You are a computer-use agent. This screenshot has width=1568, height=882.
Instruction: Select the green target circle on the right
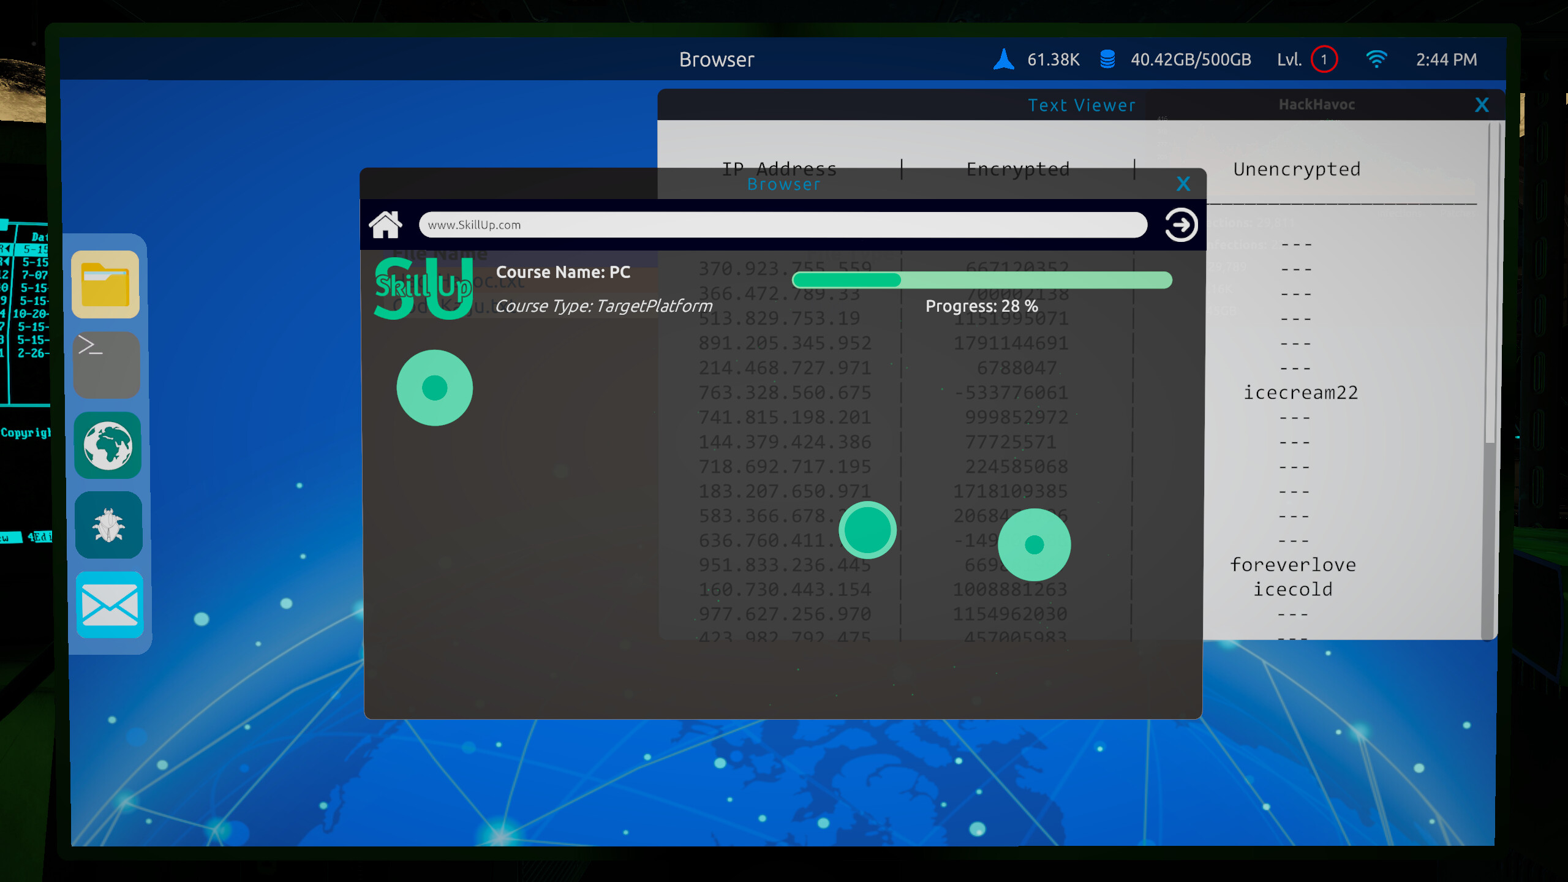(x=1033, y=544)
